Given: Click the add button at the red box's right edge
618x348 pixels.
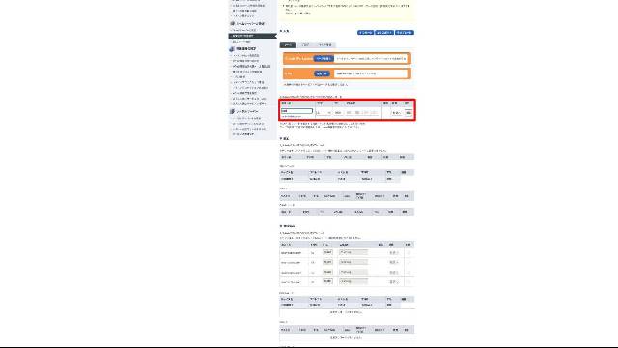Looking at the screenshot, I should (x=408, y=113).
